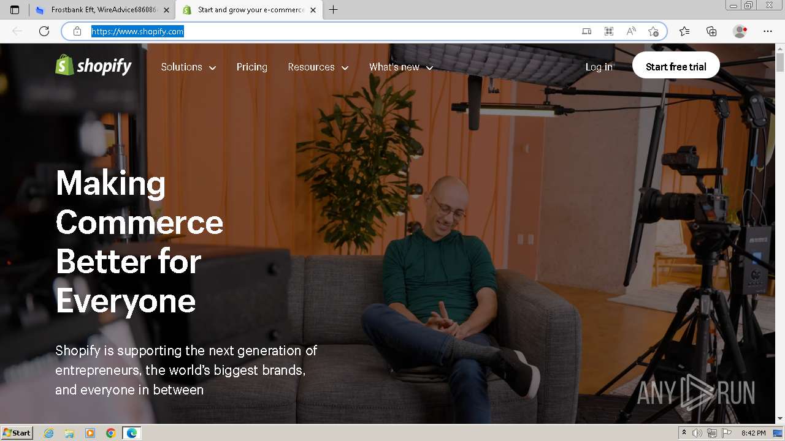This screenshot has height=441, width=785.
Task: Click the Shopify logo
Action: [x=93, y=66]
